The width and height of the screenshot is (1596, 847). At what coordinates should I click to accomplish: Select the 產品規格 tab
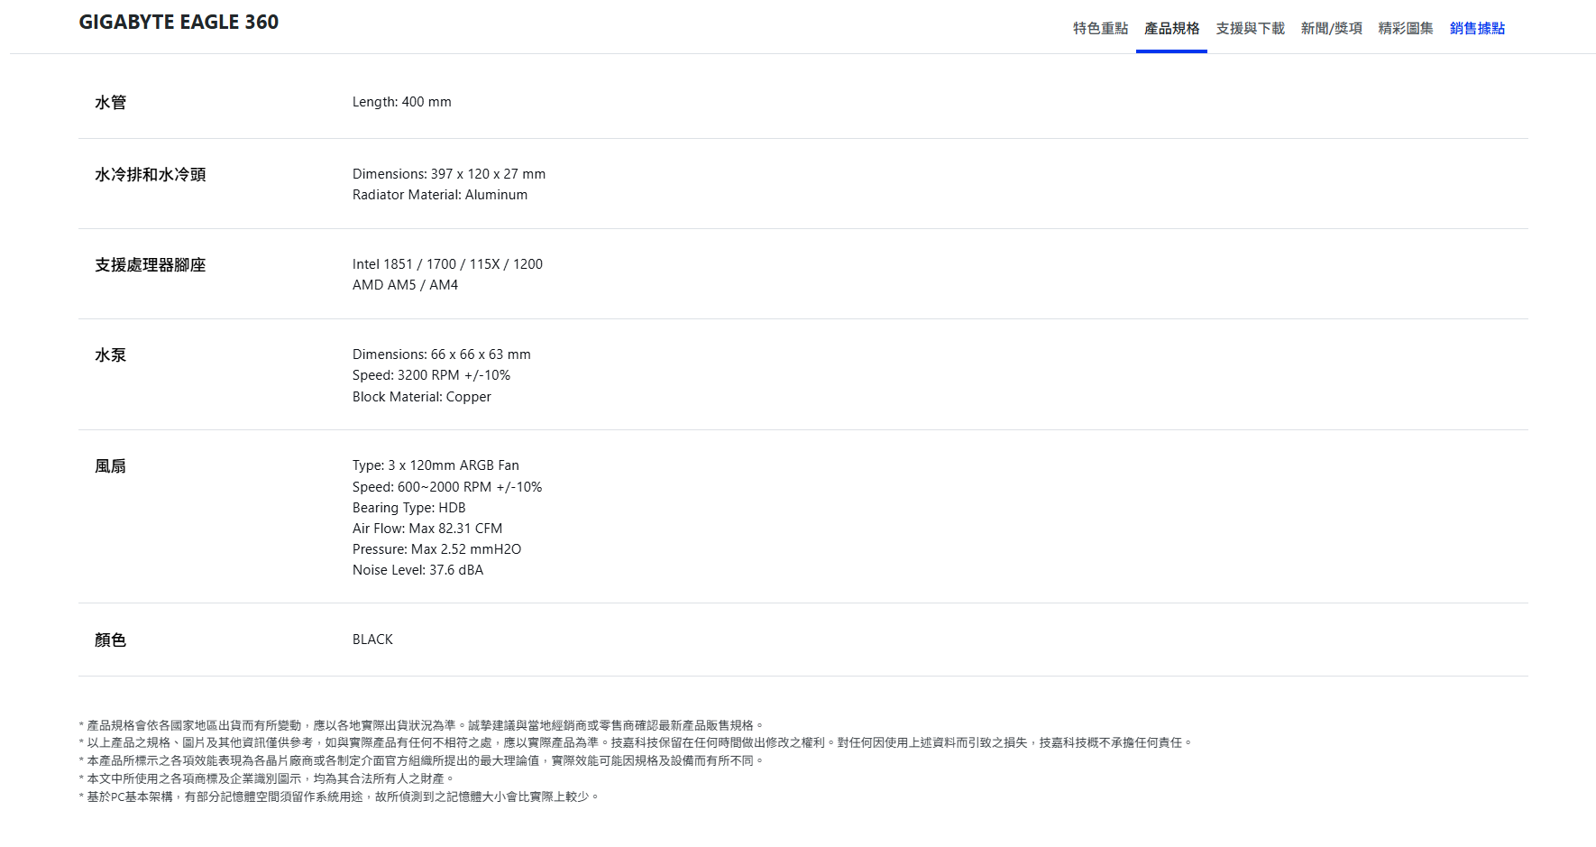(x=1171, y=29)
